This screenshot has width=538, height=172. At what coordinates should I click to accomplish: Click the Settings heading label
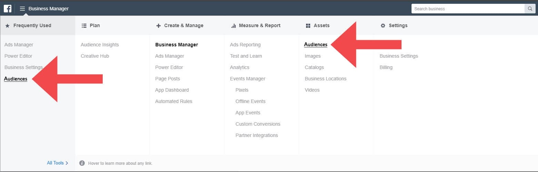398,25
